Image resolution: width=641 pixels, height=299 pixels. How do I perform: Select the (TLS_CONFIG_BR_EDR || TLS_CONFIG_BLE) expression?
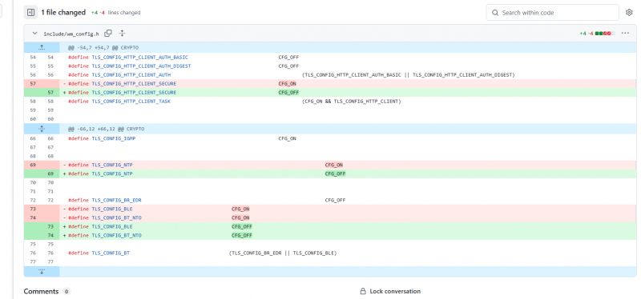(283, 253)
